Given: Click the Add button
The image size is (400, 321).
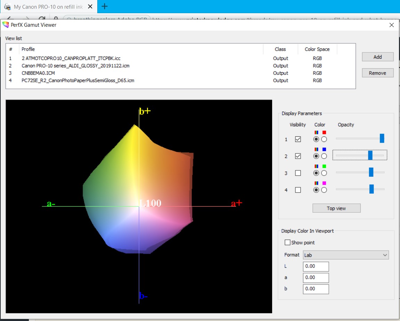Looking at the screenshot, I should coord(377,57).
